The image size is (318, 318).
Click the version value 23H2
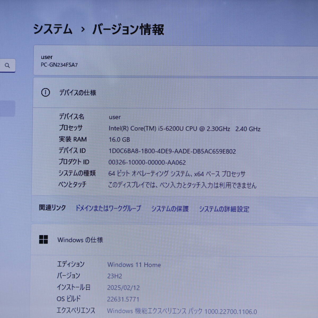point(114,276)
